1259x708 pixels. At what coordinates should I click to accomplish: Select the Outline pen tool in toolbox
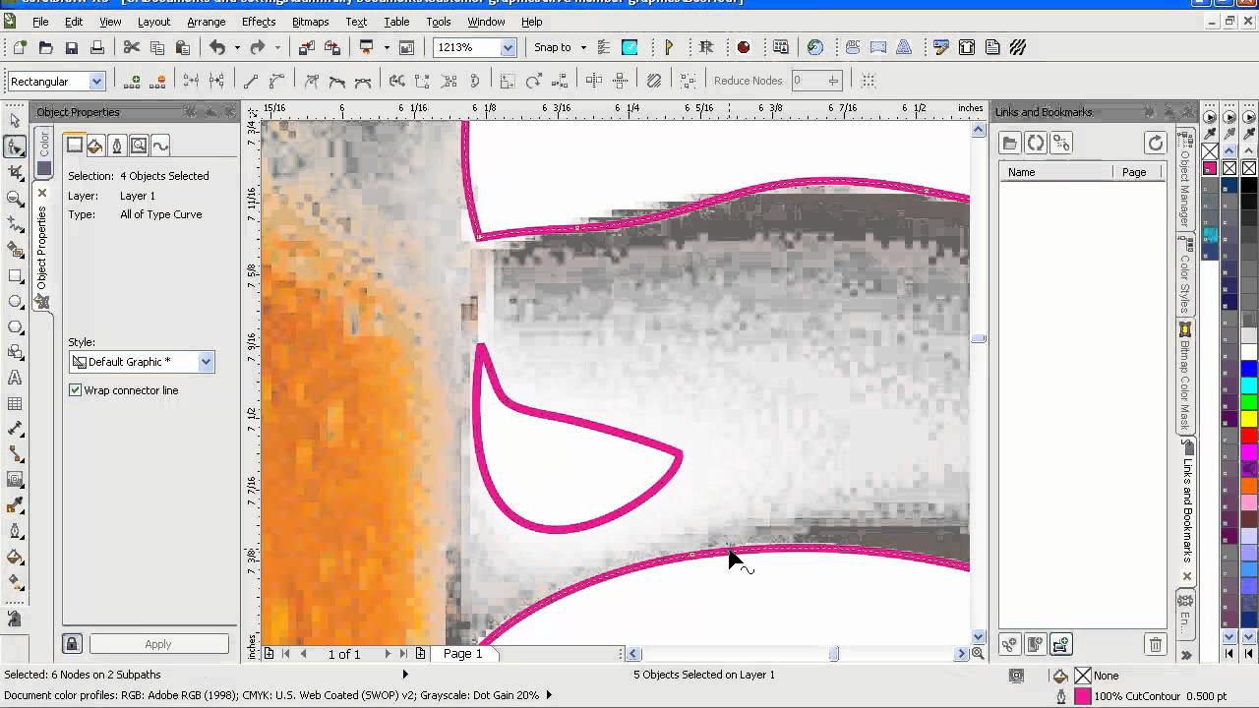(15, 531)
